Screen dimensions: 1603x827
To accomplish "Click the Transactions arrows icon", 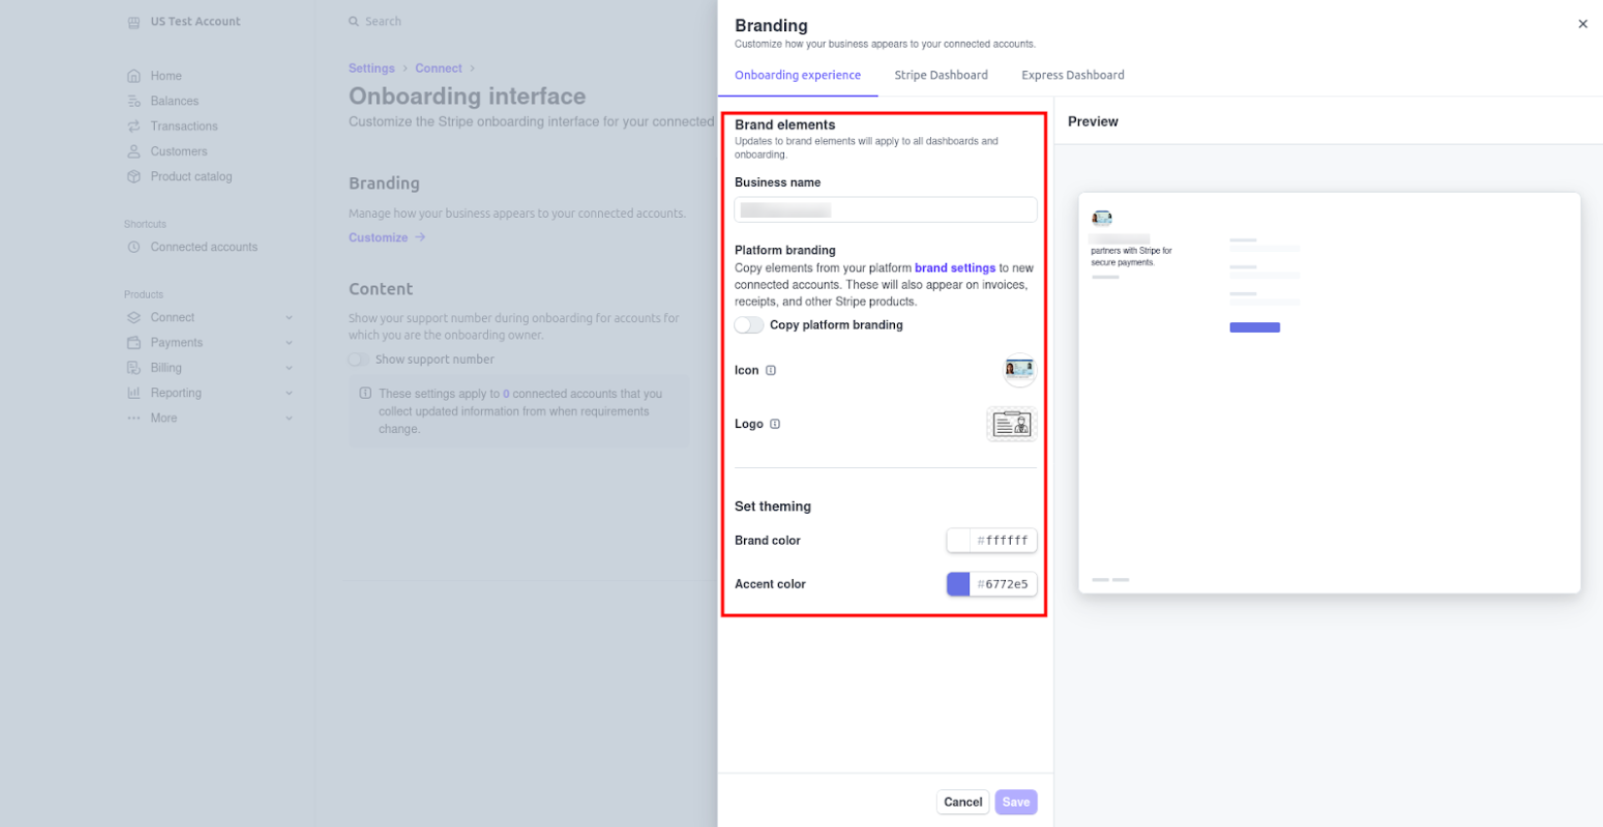I will [134, 126].
